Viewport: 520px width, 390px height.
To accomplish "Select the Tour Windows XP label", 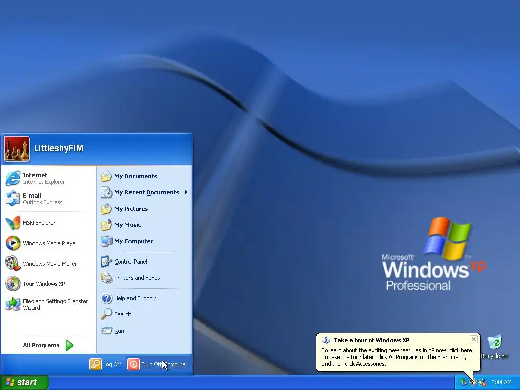I will 44,284.
